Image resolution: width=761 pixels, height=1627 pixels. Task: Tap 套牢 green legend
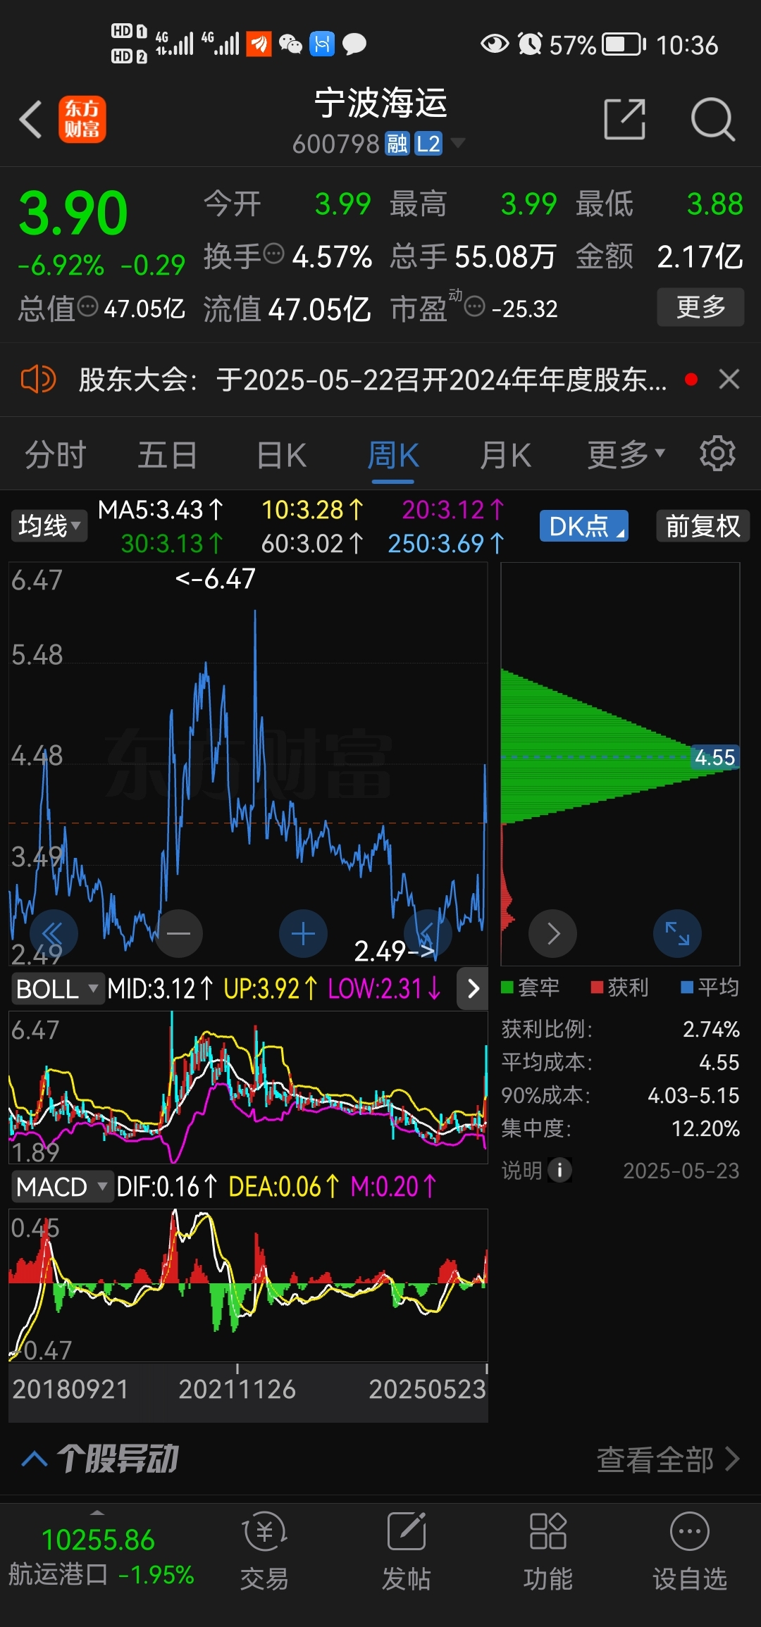tap(531, 987)
